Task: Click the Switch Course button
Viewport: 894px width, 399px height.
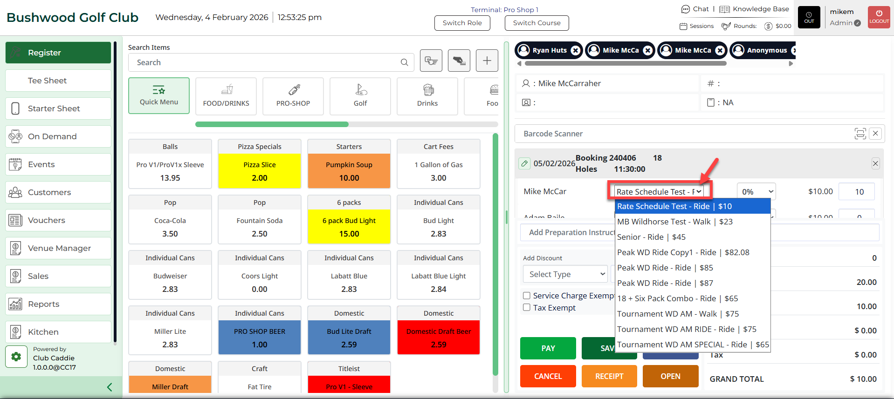Action: (x=536, y=23)
